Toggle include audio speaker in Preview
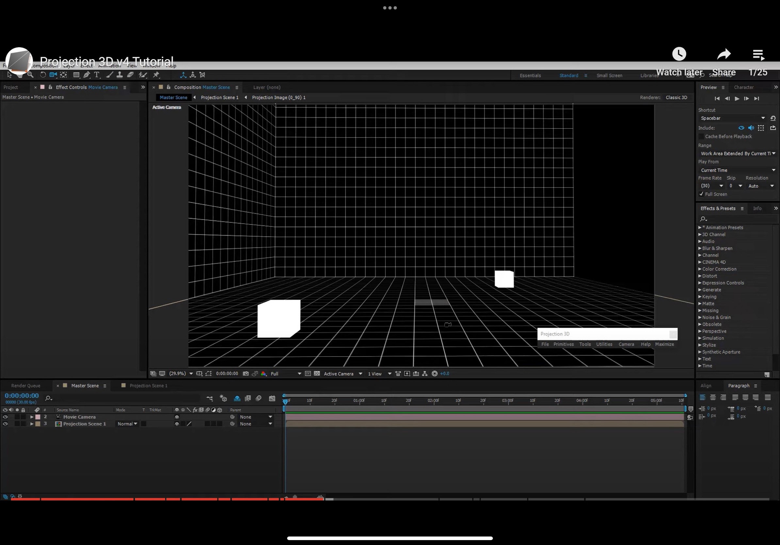The image size is (780, 545). click(751, 128)
